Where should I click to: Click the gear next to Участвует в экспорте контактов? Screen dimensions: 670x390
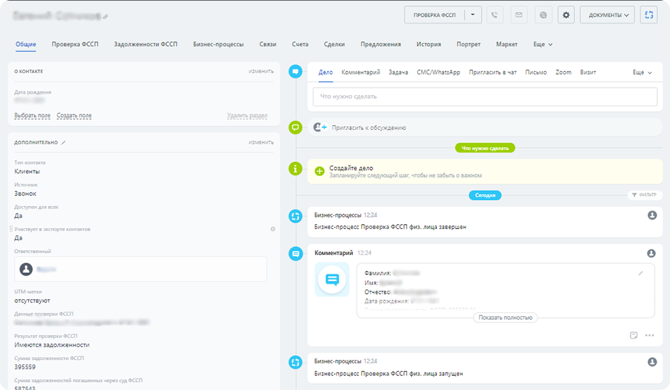tap(273, 229)
